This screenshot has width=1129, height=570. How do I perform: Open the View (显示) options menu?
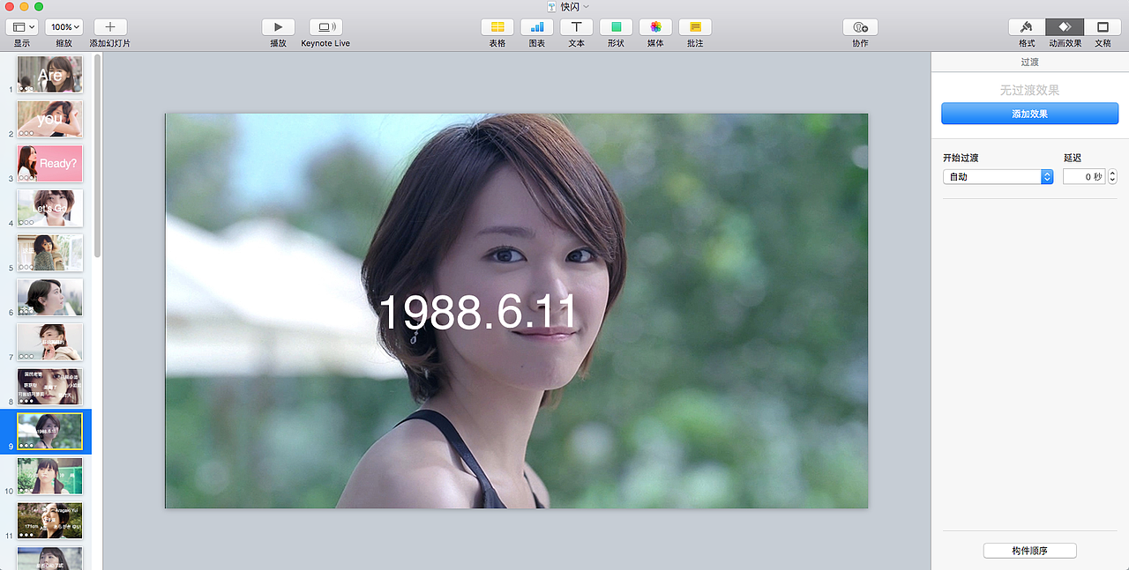pos(21,27)
